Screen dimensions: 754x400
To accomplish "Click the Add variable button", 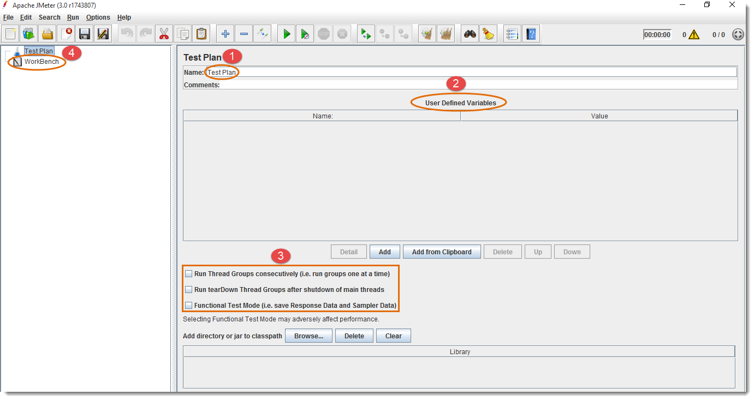I will (x=385, y=252).
